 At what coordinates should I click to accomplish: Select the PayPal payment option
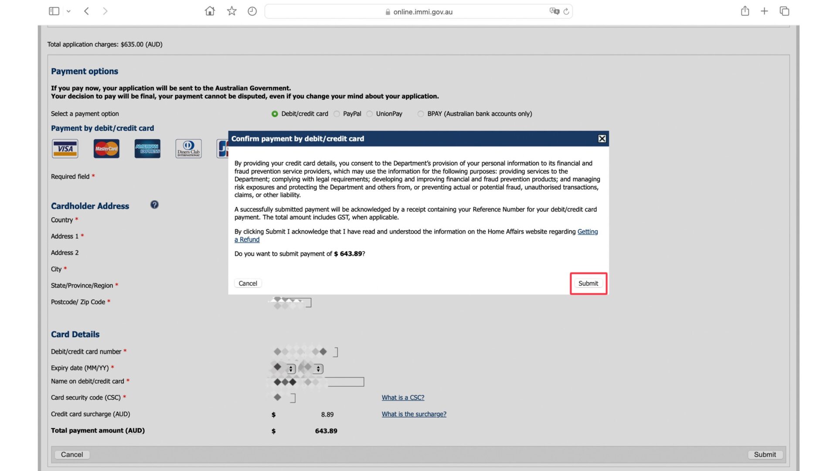[337, 114]
